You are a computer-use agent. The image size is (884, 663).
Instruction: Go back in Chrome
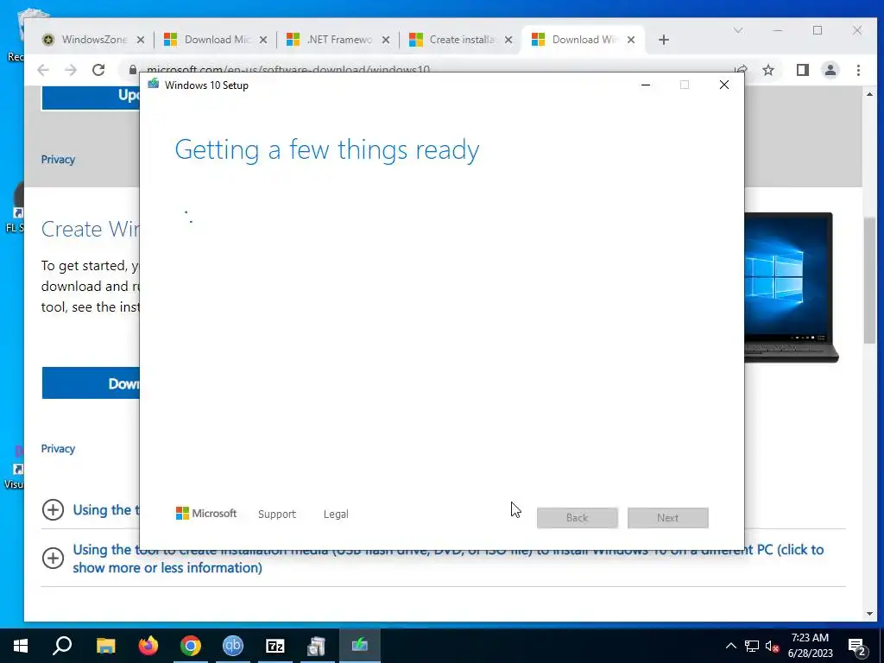coord(43,70)
